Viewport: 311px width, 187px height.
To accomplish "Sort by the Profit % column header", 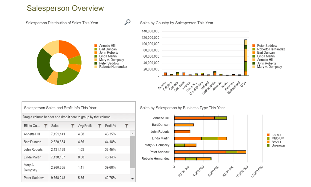I will (110, 126).
